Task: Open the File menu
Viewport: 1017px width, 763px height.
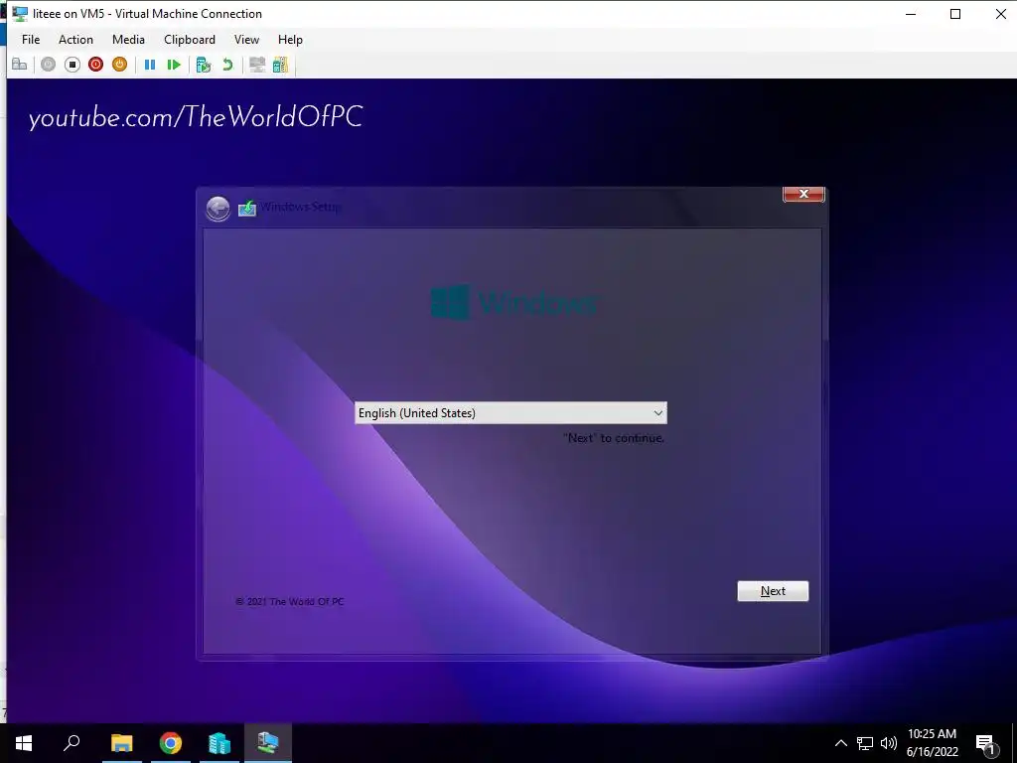Action: click(x=31, y=40)
